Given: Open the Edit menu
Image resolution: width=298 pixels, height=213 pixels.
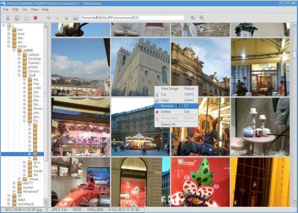Looking at the screenshot, I should [15, 9].
